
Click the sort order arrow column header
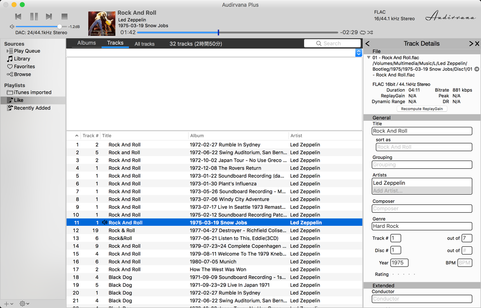coord(77,136)
